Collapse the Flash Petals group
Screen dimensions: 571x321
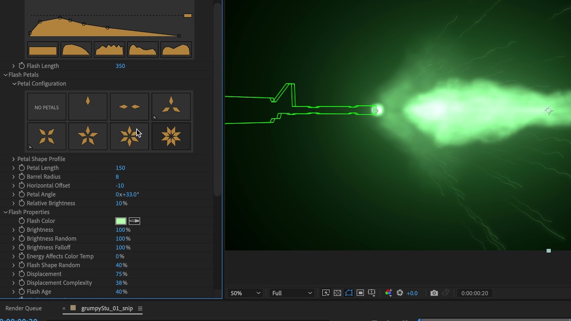pyautogui.click(x=5, y=75)
